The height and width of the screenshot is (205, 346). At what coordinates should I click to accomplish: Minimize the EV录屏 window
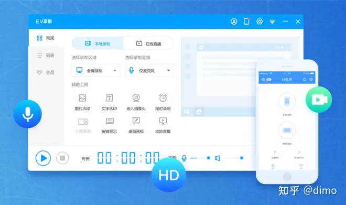(x=285, y=21)
